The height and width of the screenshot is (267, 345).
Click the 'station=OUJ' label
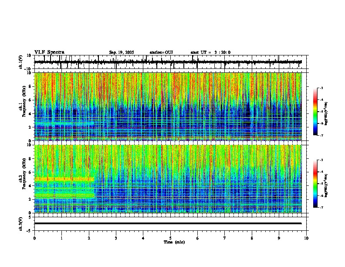161,52
